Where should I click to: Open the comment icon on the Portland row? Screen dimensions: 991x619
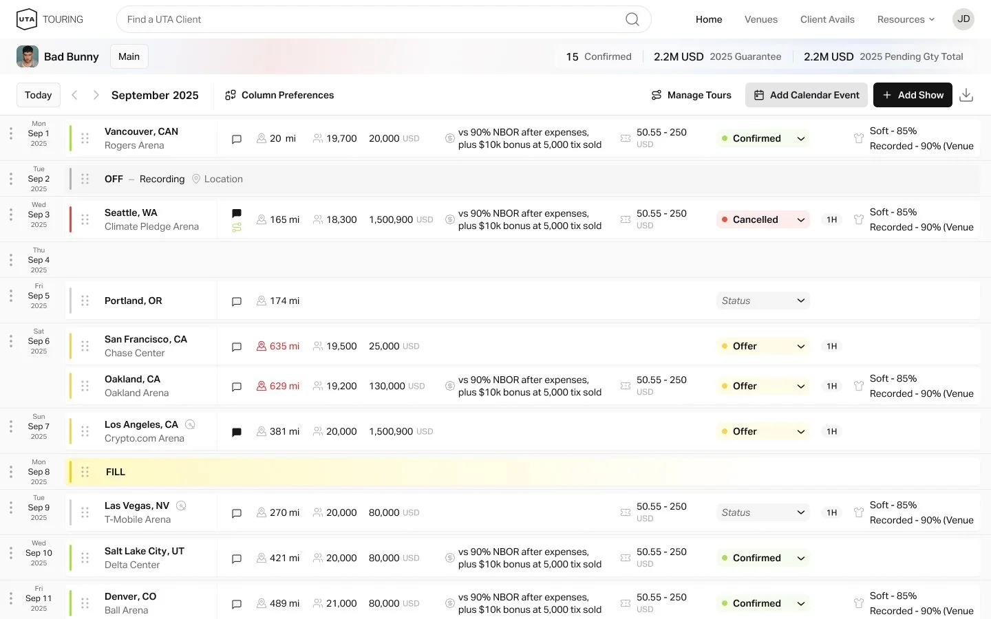(x=237, y=301)
